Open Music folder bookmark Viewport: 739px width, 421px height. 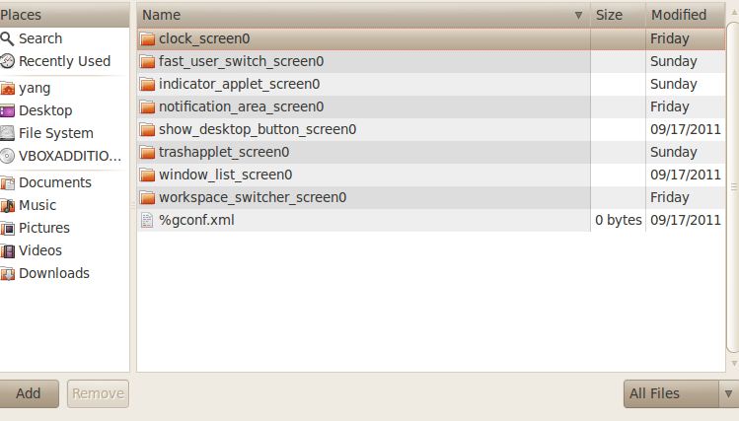(64, 205)
